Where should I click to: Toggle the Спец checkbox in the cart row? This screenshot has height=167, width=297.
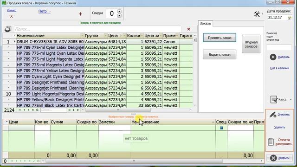(x=221, y=128)
